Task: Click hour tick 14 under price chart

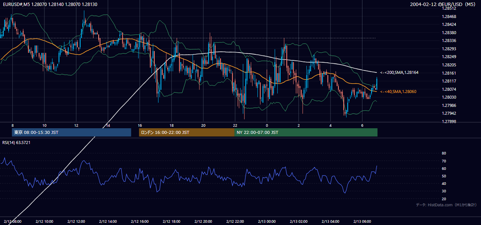Action: pos(108,125)
